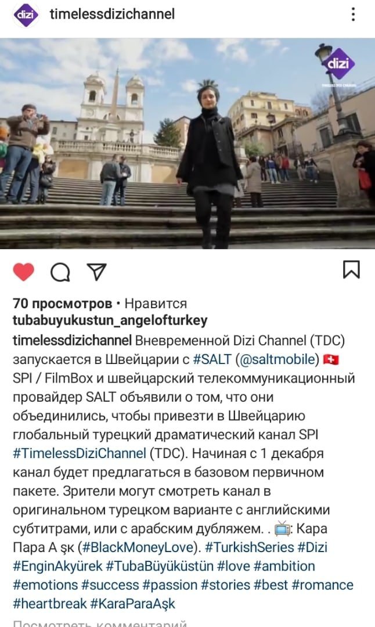Unlike the post with the red heart
Viewport: 375px width, 627px height.
24,272
